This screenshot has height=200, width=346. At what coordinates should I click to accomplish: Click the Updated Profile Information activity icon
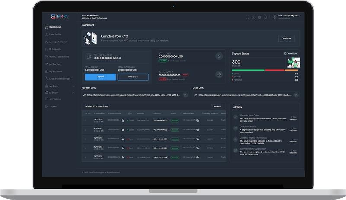235,139
